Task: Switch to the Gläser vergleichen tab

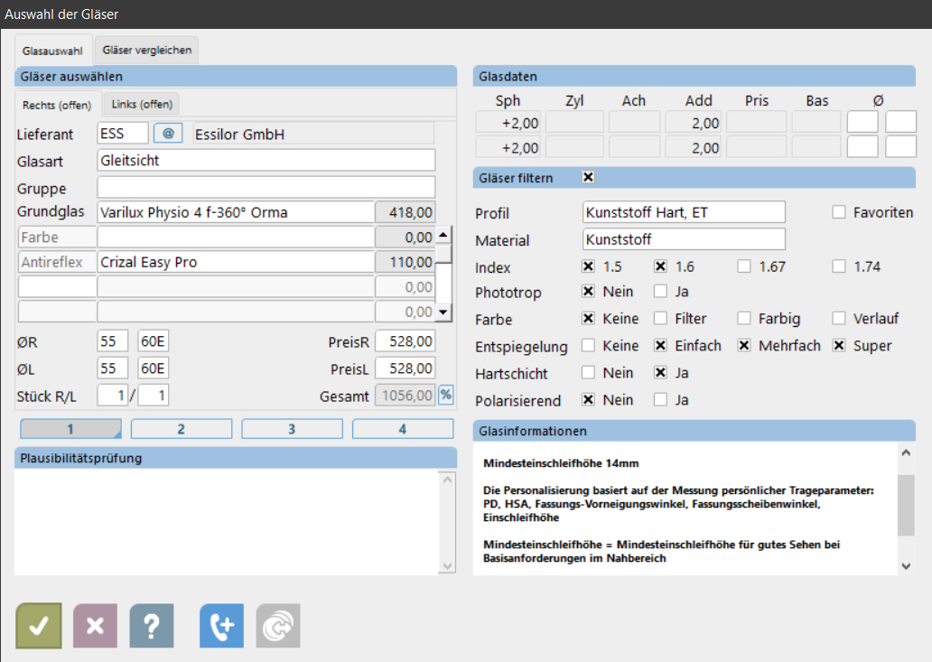Action: (147, 51)
